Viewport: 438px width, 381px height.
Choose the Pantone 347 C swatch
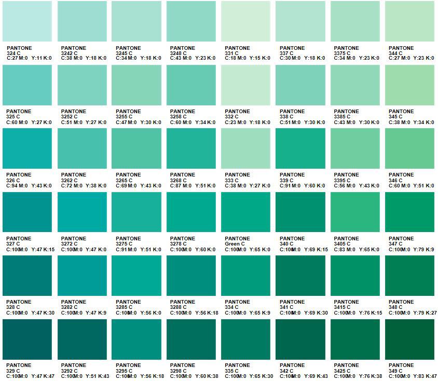point(409,212)
